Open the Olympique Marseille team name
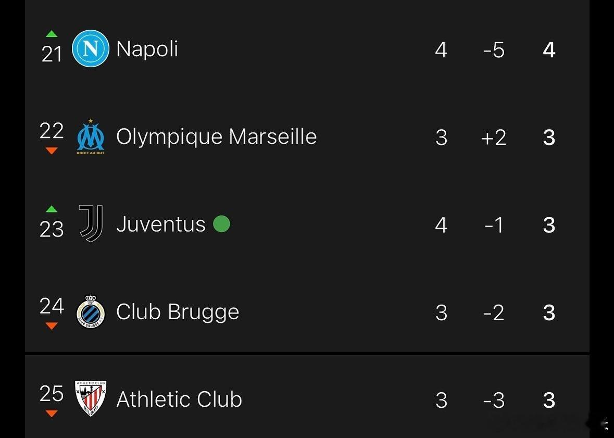Screen dimensions: 614x438 (x=216, y=137)
